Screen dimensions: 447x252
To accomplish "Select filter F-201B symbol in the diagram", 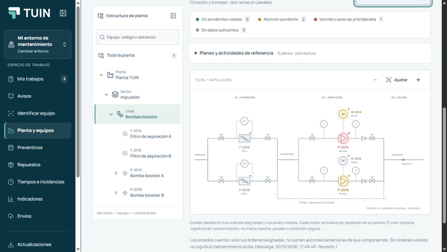I will tap(245, 181).
